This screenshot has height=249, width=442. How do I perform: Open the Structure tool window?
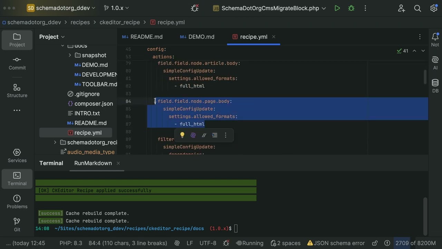click(17, 91)
